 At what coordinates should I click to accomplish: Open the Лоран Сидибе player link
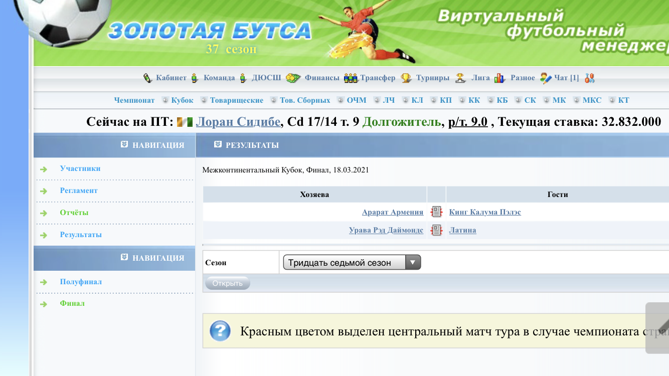(x=239, y=122)
